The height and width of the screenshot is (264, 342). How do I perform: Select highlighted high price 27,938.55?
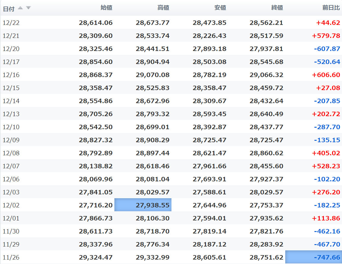click(143, 205)
